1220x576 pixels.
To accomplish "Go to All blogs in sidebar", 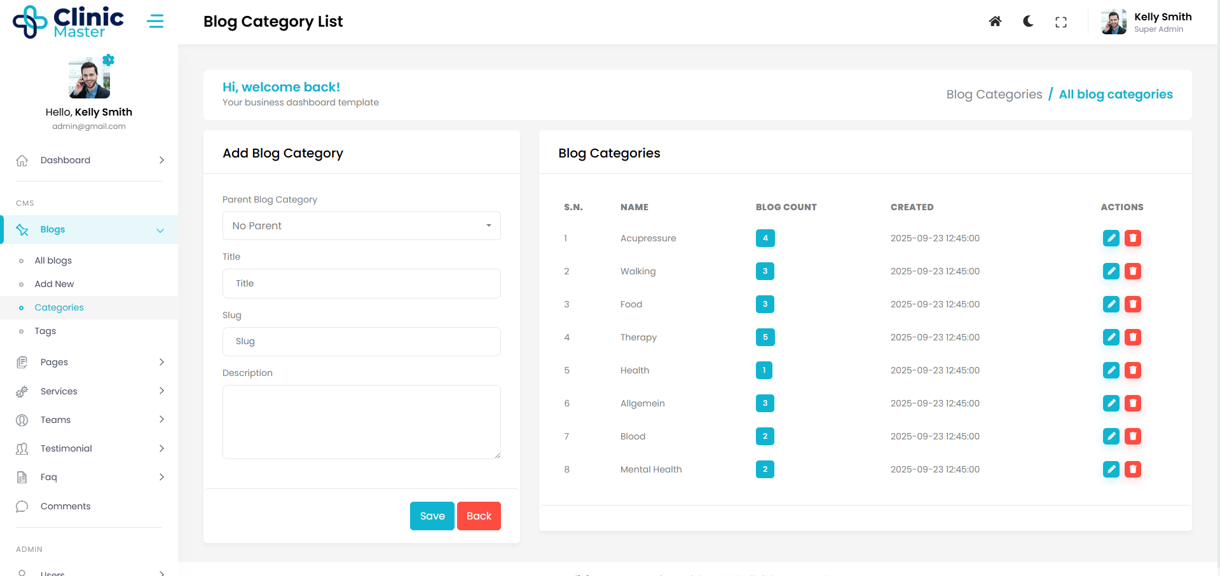I will click(x=53, y=260).
